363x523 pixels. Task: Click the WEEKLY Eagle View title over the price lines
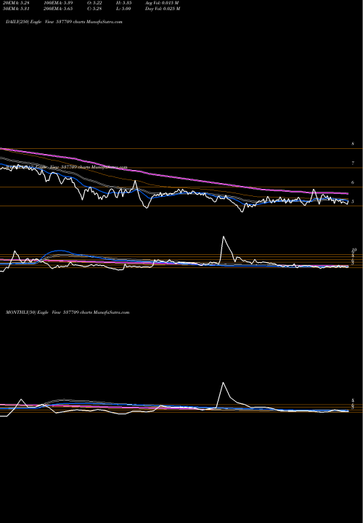67,167
